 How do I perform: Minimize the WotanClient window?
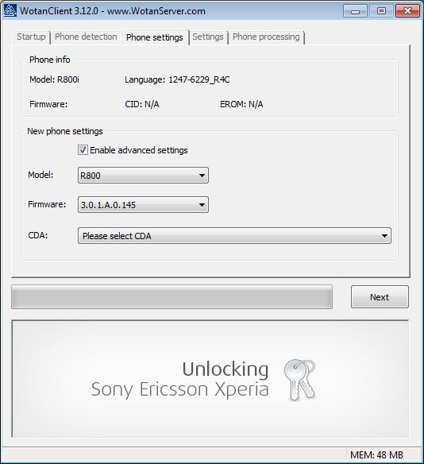click(x=355, y=11)
